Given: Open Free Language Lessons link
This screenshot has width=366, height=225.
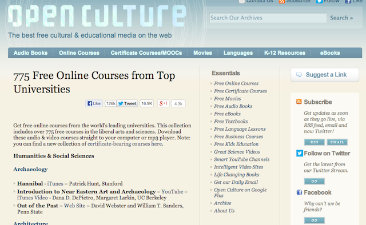Looking at the screenshot, I should pyautogui.click(x=240, y=129).
